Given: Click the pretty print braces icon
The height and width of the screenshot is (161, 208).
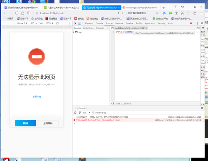Looking at the screenshot, I should point(113,104).
